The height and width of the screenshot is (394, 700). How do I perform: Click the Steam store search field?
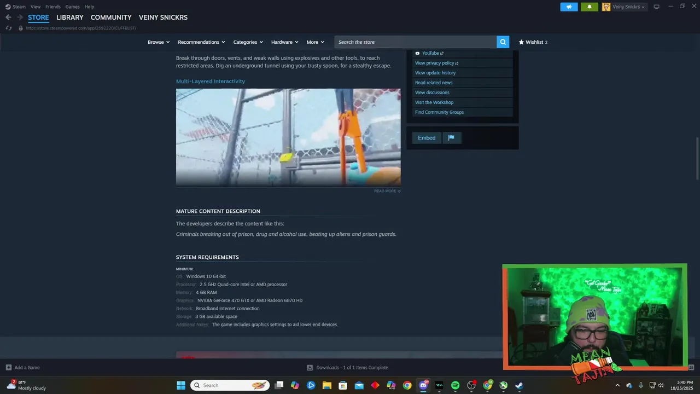416,42
